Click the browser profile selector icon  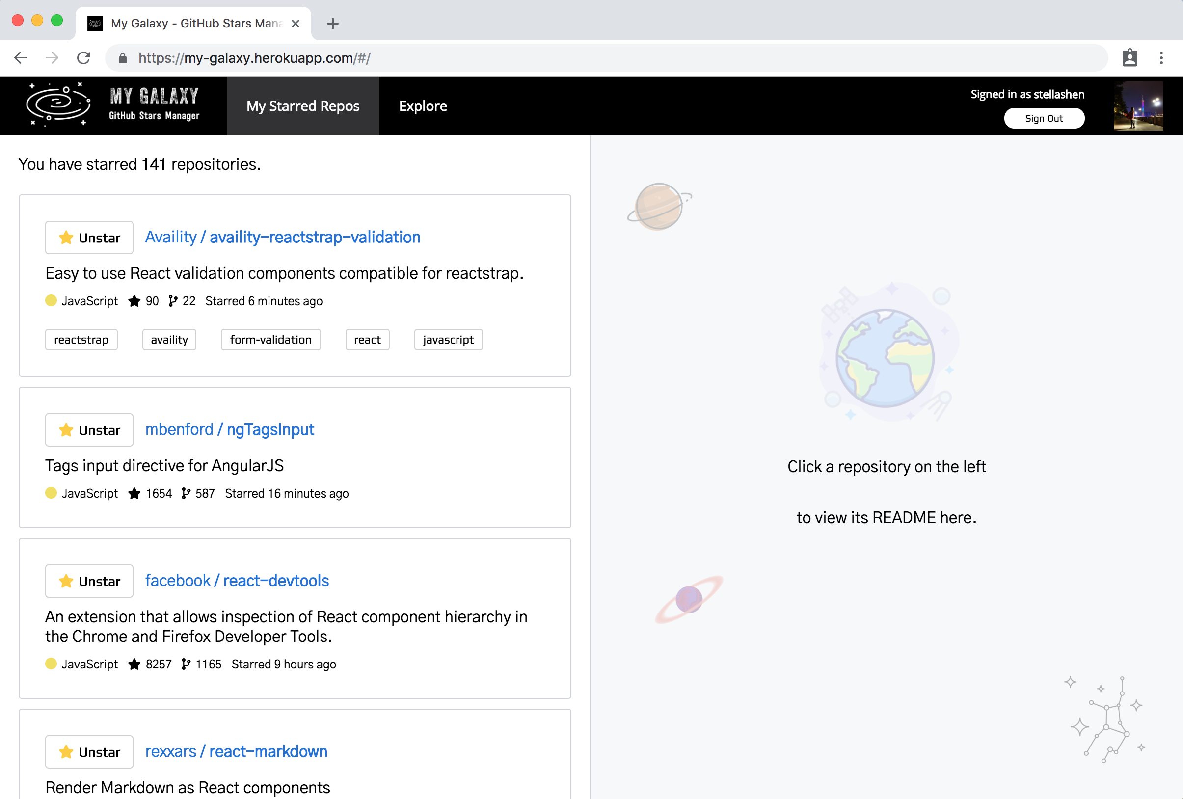pos(1130,57)
